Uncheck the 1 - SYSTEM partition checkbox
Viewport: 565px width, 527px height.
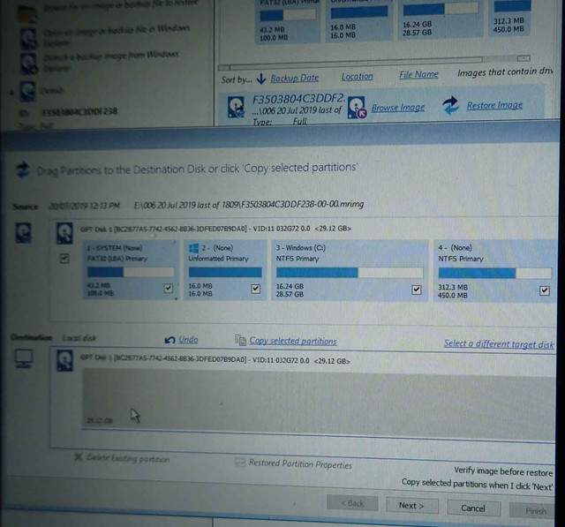pyautogui.click(x=169, y=288)
